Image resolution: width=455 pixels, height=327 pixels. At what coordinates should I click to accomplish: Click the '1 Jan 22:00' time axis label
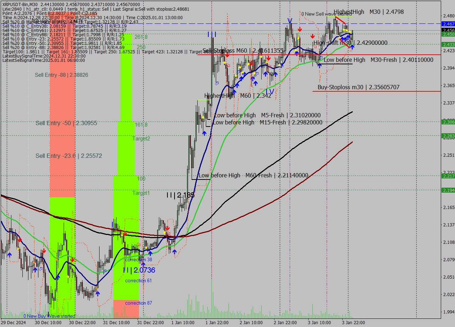(x=217, y=323)
